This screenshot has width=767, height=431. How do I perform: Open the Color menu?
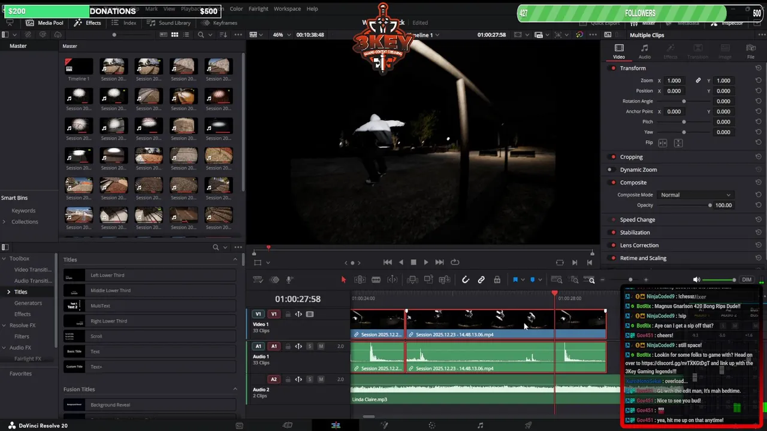click(236, 9)
